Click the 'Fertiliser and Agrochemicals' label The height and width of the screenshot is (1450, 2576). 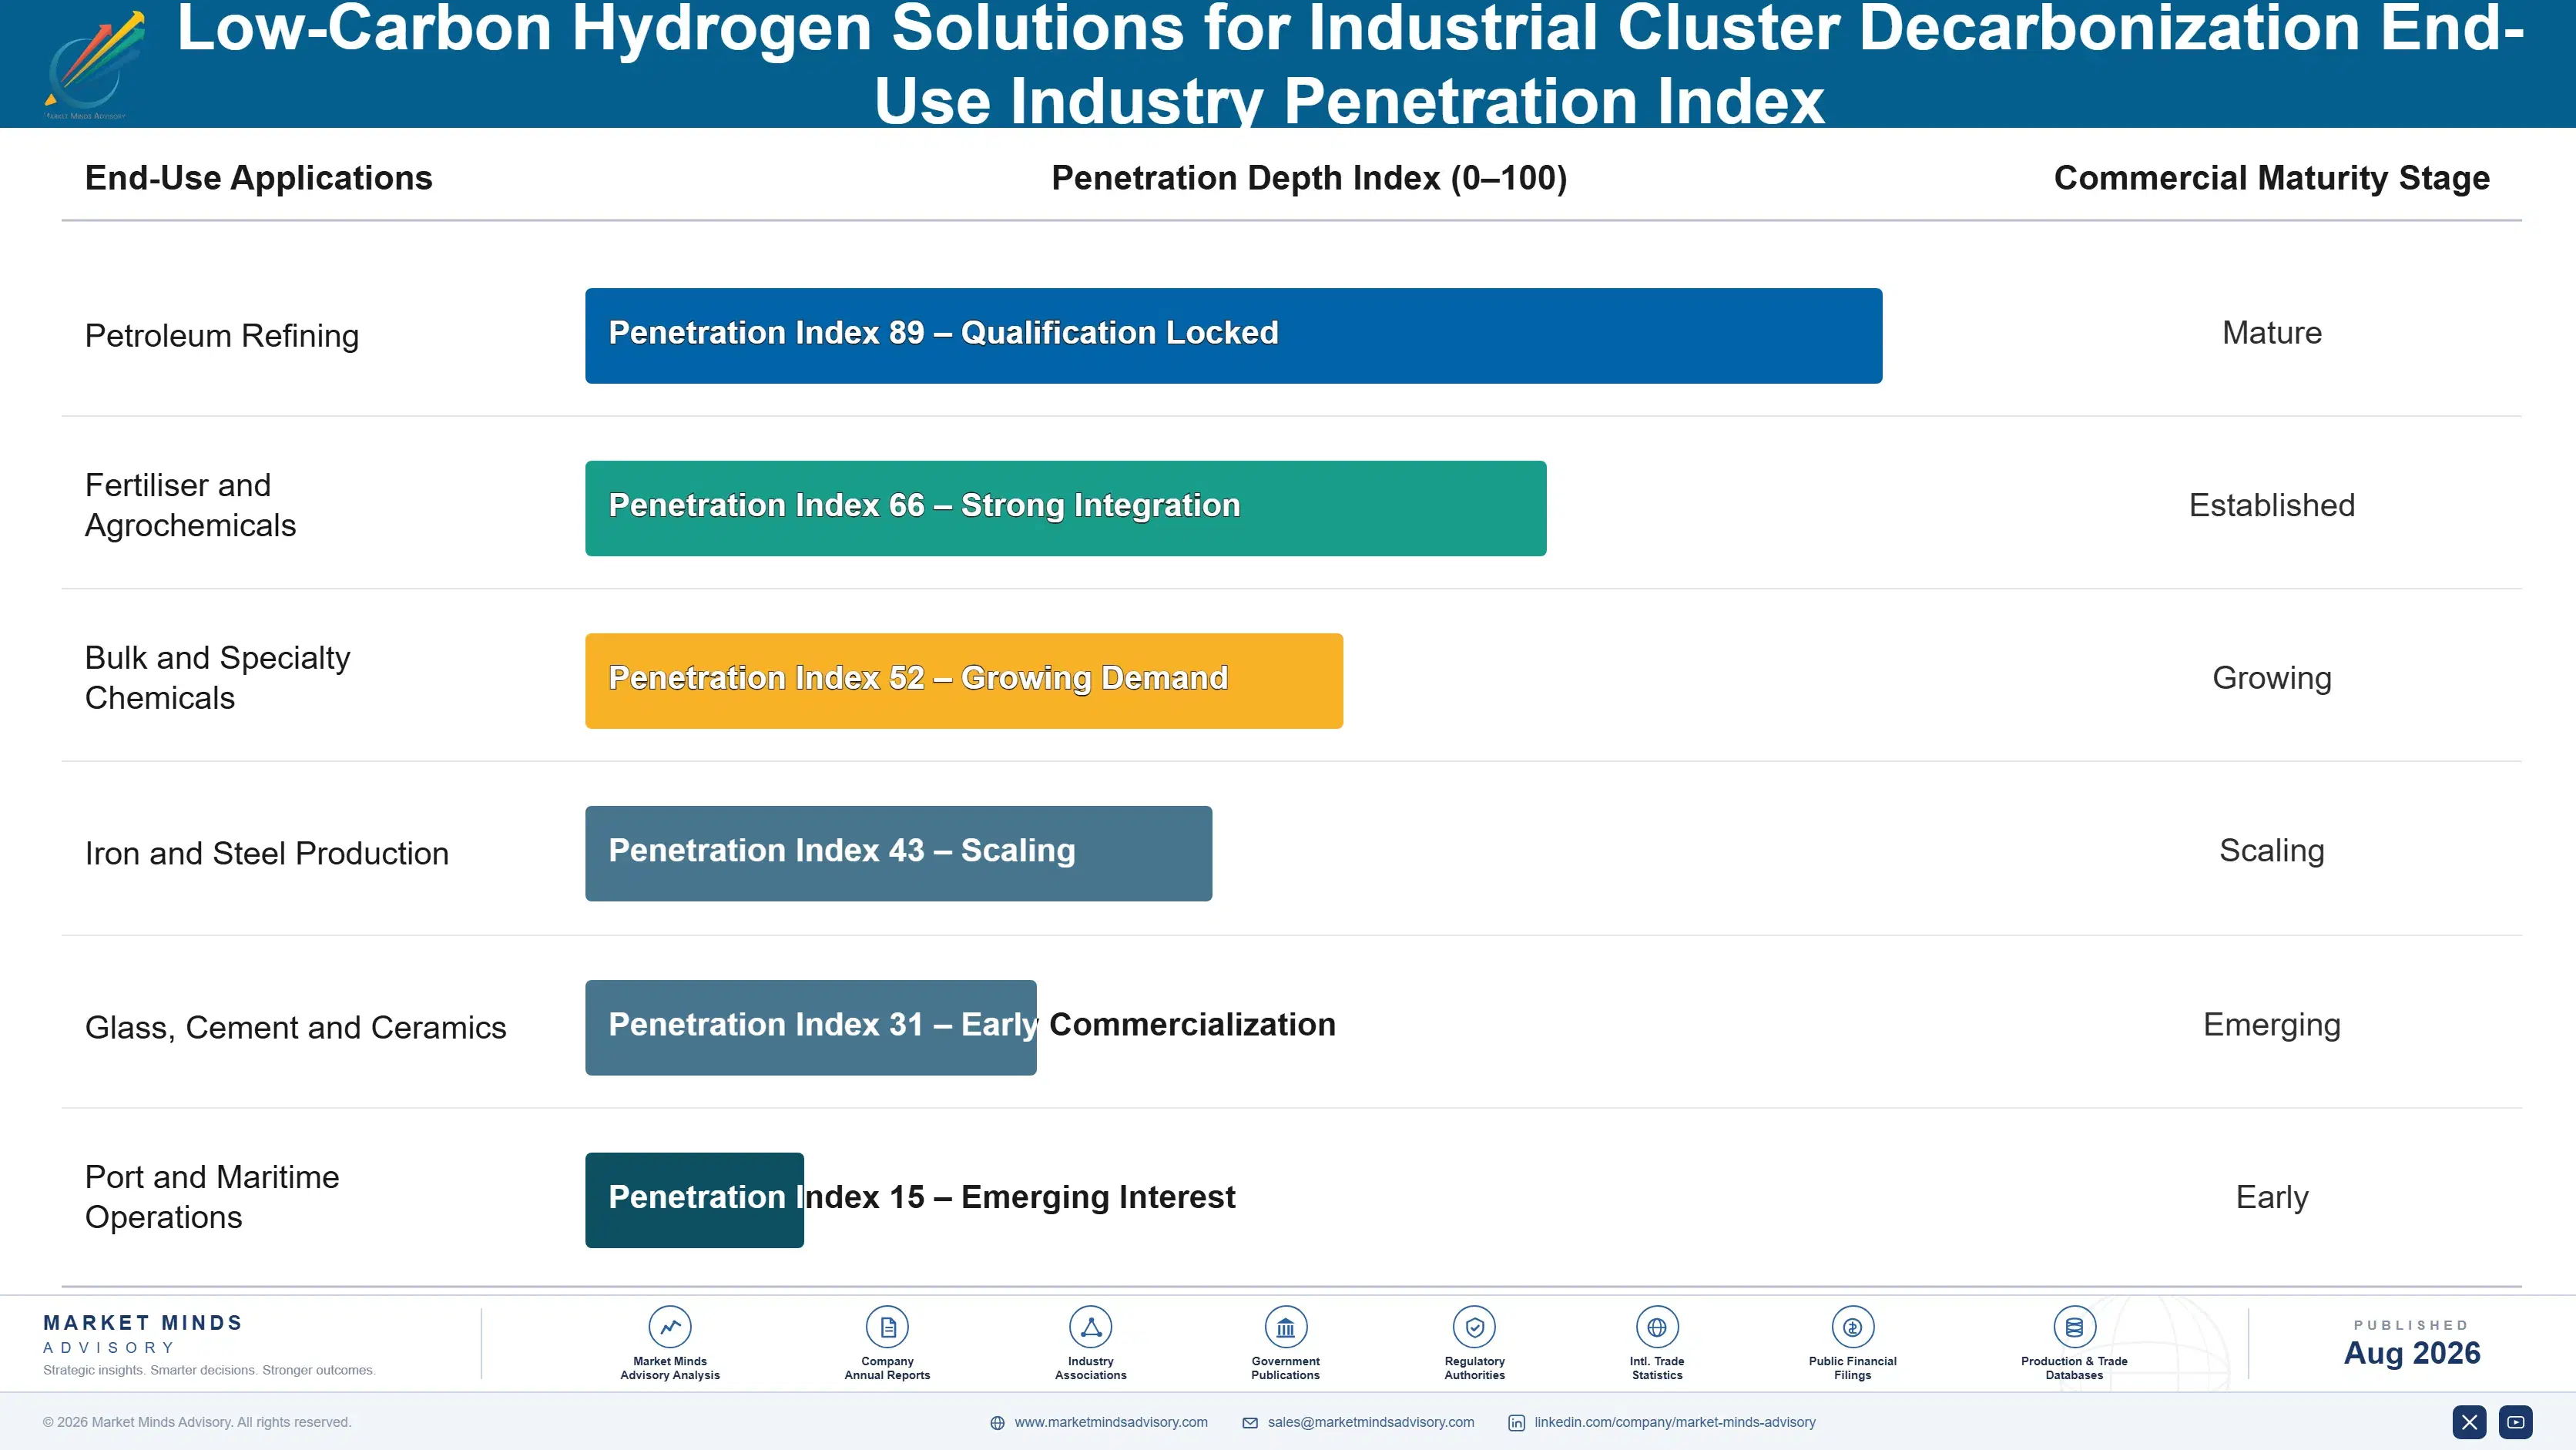tap(190, 505)
